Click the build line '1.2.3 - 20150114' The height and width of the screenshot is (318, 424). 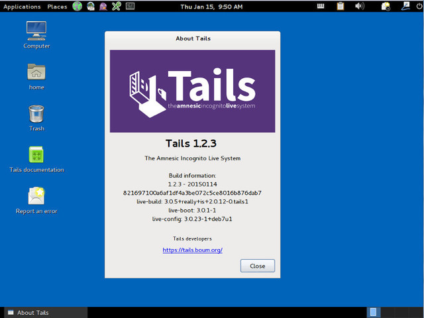[192, 184]
